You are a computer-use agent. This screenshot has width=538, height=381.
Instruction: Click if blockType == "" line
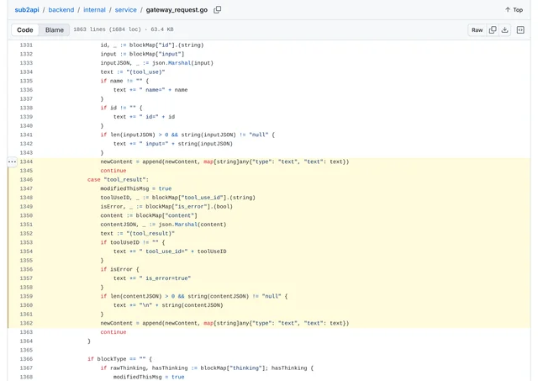point(119,359)
